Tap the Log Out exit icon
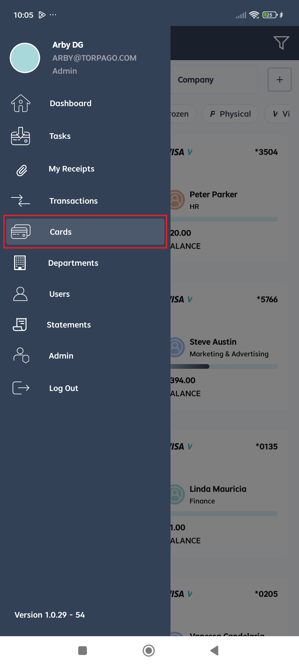Screen dimensions: 299x665 [21, 388]
